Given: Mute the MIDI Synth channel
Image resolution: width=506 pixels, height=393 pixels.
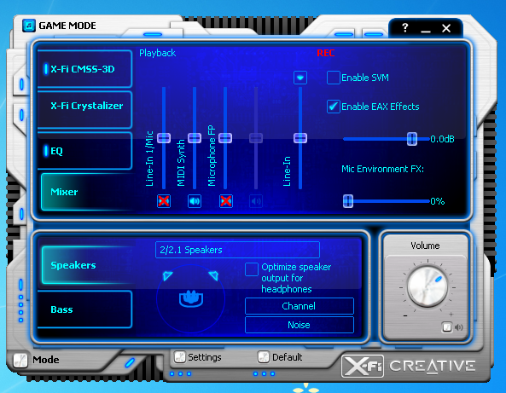Looking at the screenshot, I should (x=195, y=201).
